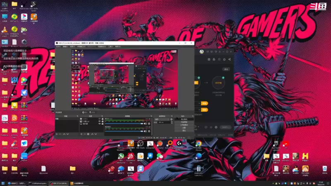Move scene down in Scenes panel
Screen dimensions: 331x186
(x=67, y=134)
